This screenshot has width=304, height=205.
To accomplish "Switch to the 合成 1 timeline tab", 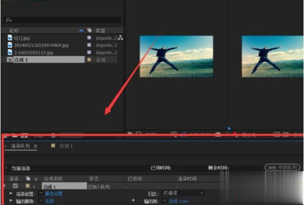I will point(66,146).
